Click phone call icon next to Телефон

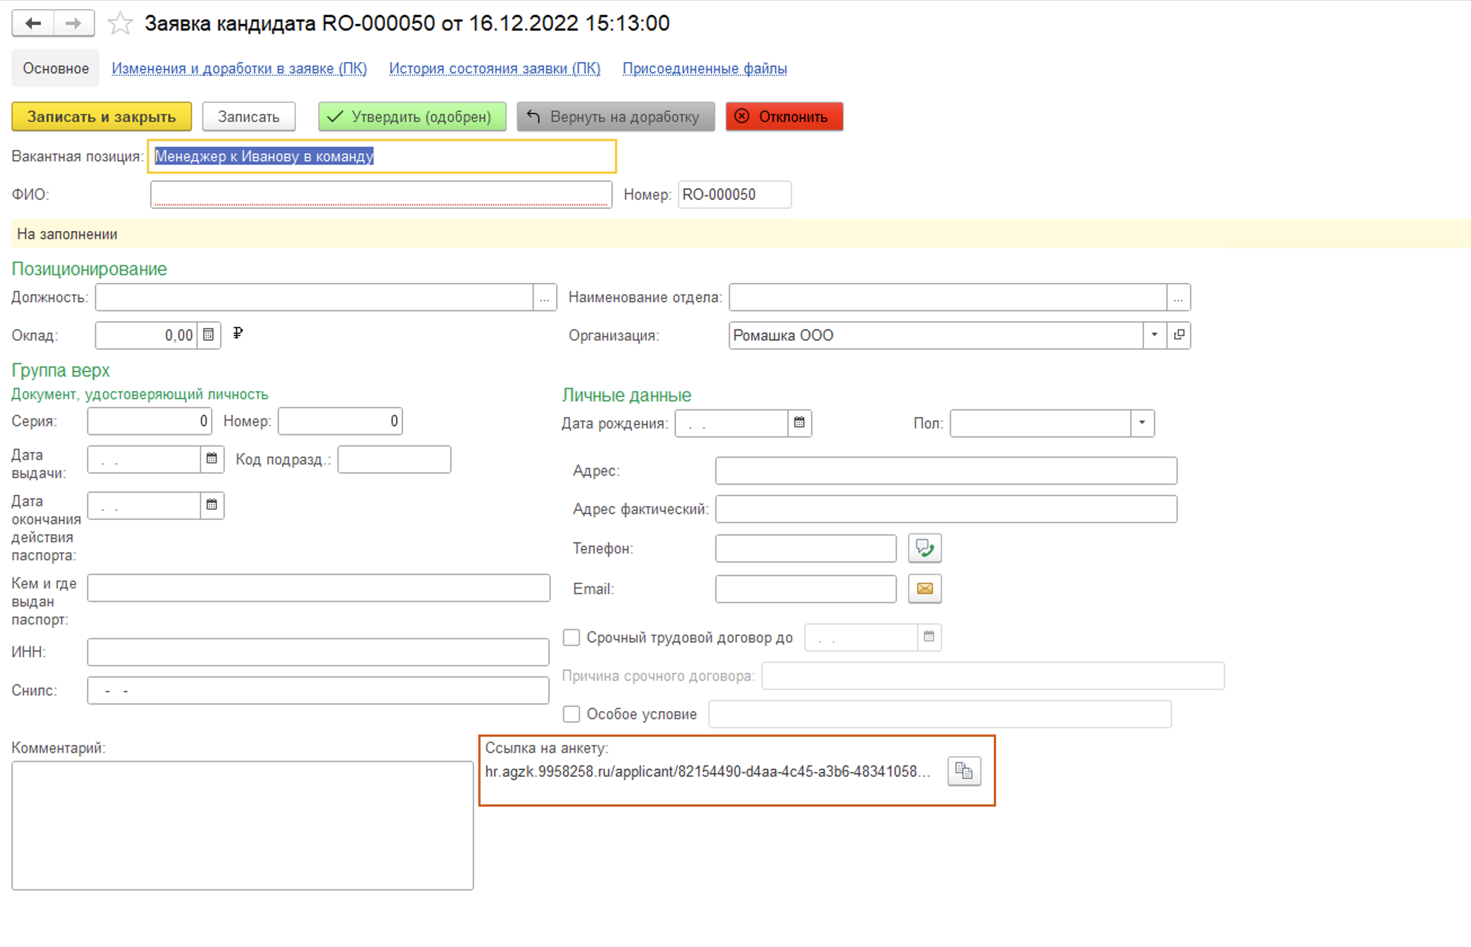(x=924, y=548)
